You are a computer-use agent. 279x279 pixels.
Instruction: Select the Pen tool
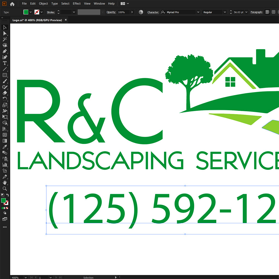5,51
